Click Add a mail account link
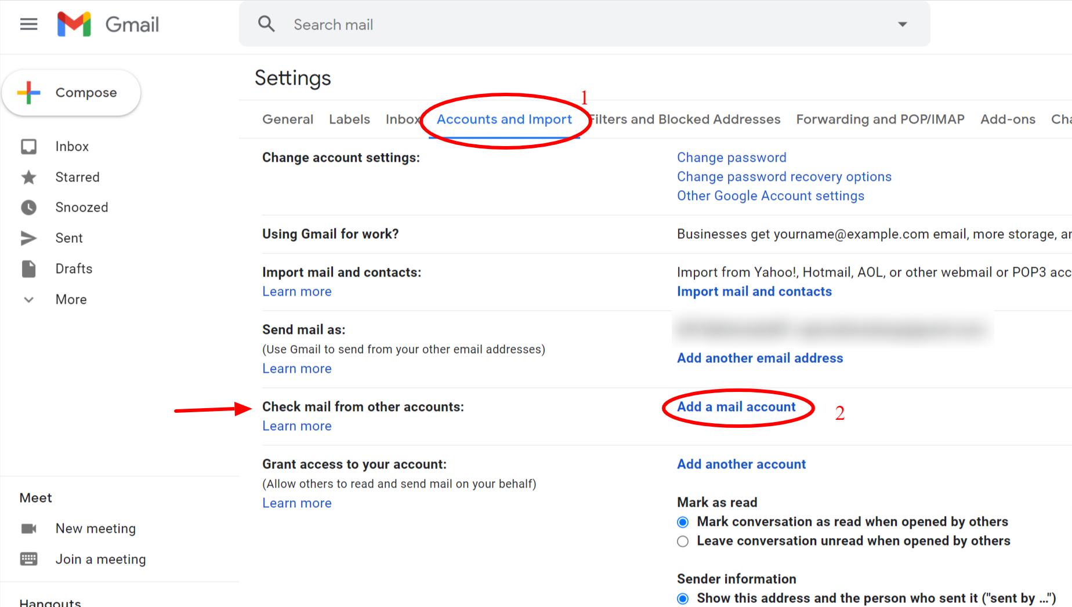Image resolution: width=1072 pixels, height=607 pixels. coord(736,406)
